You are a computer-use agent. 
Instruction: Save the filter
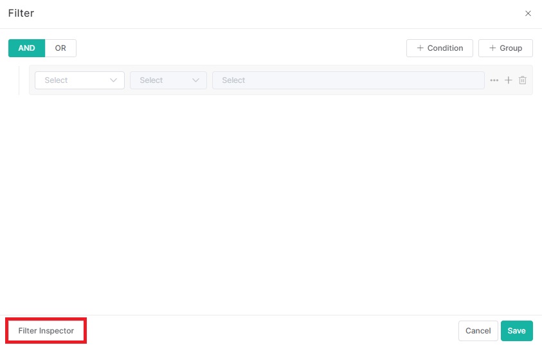[x=516, y=331]
